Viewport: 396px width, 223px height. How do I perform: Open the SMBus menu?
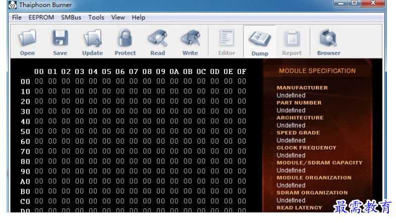click(71, 18)
